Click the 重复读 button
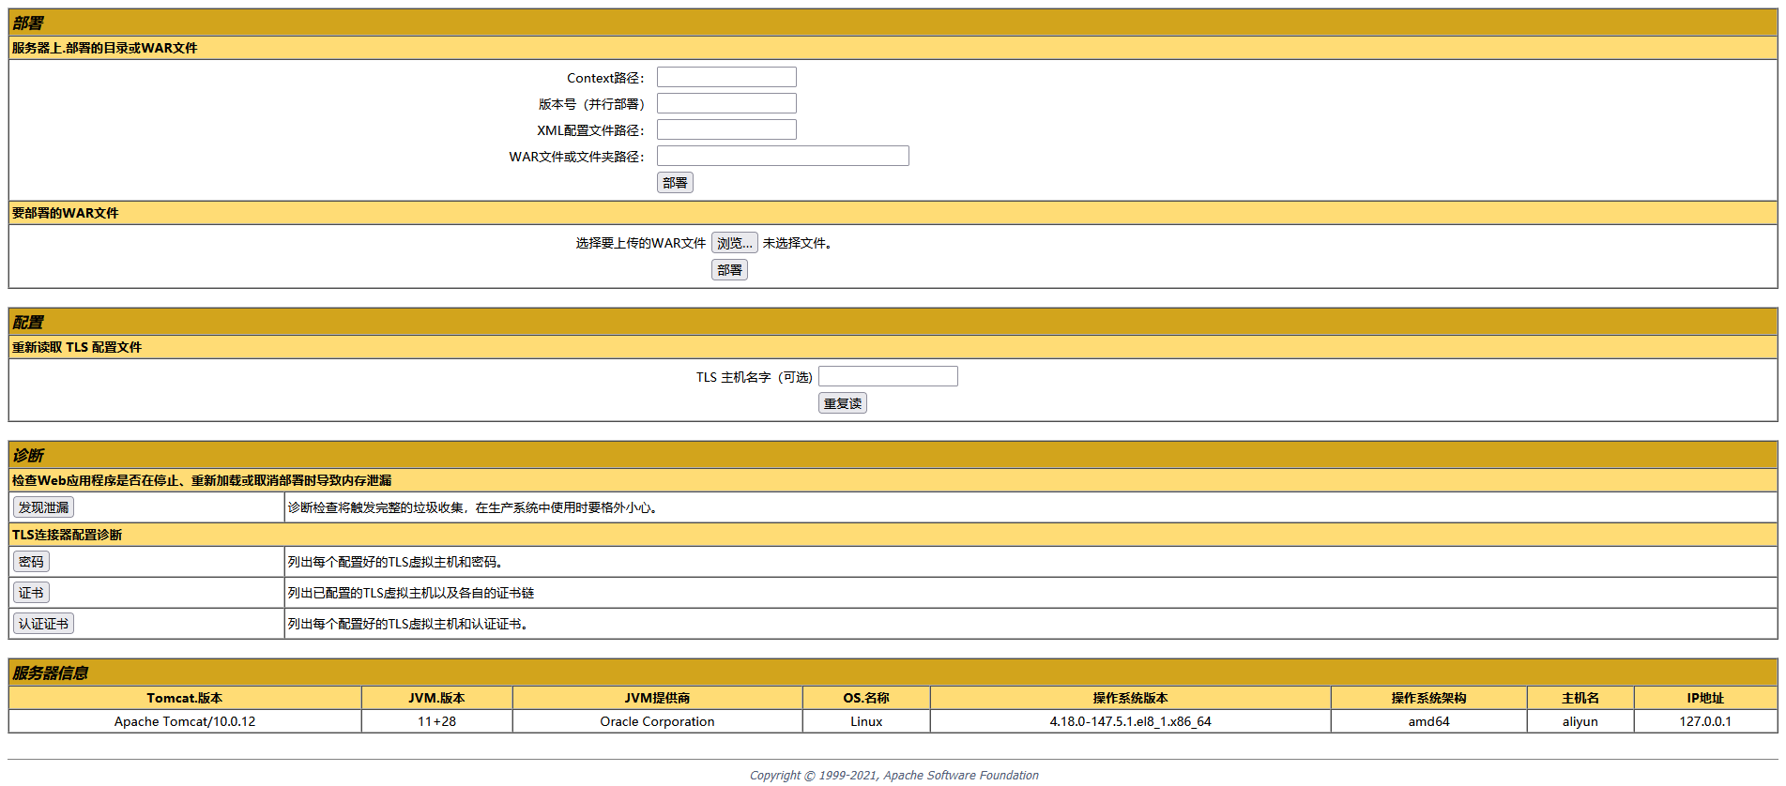Image resolution: width=1786 pixels, height=786 pixels. coord(843,403)
